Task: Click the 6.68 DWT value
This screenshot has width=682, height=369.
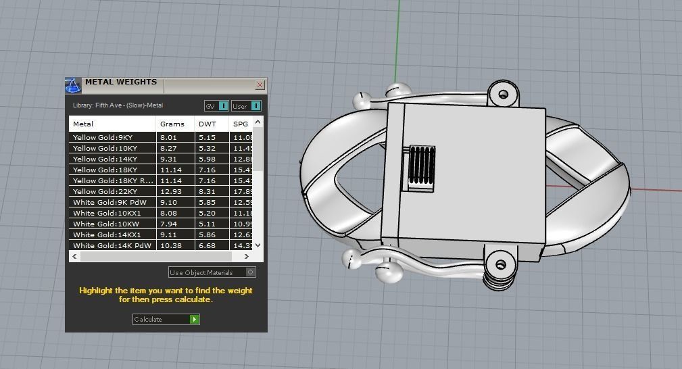Action: [207, 245]
